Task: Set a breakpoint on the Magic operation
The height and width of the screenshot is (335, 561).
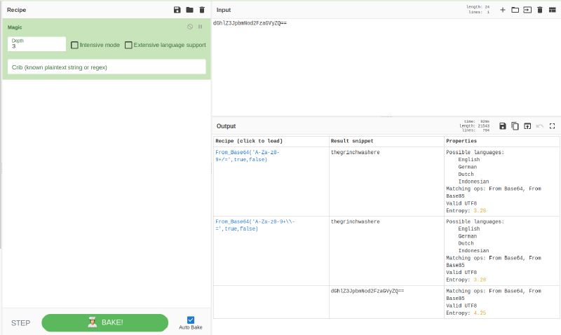Action: click(200, 27)
